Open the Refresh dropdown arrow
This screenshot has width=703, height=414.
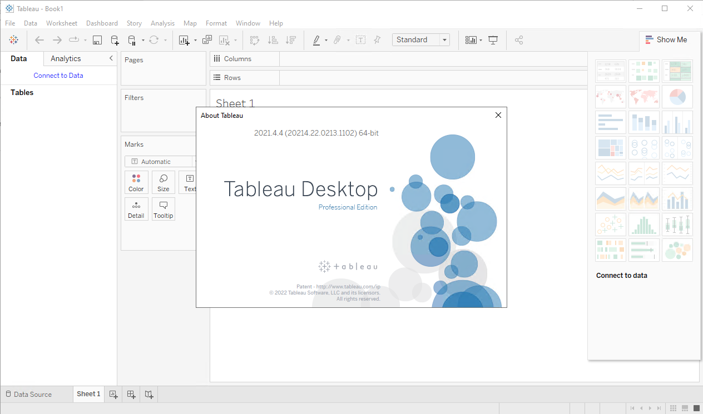click(165, 41)
